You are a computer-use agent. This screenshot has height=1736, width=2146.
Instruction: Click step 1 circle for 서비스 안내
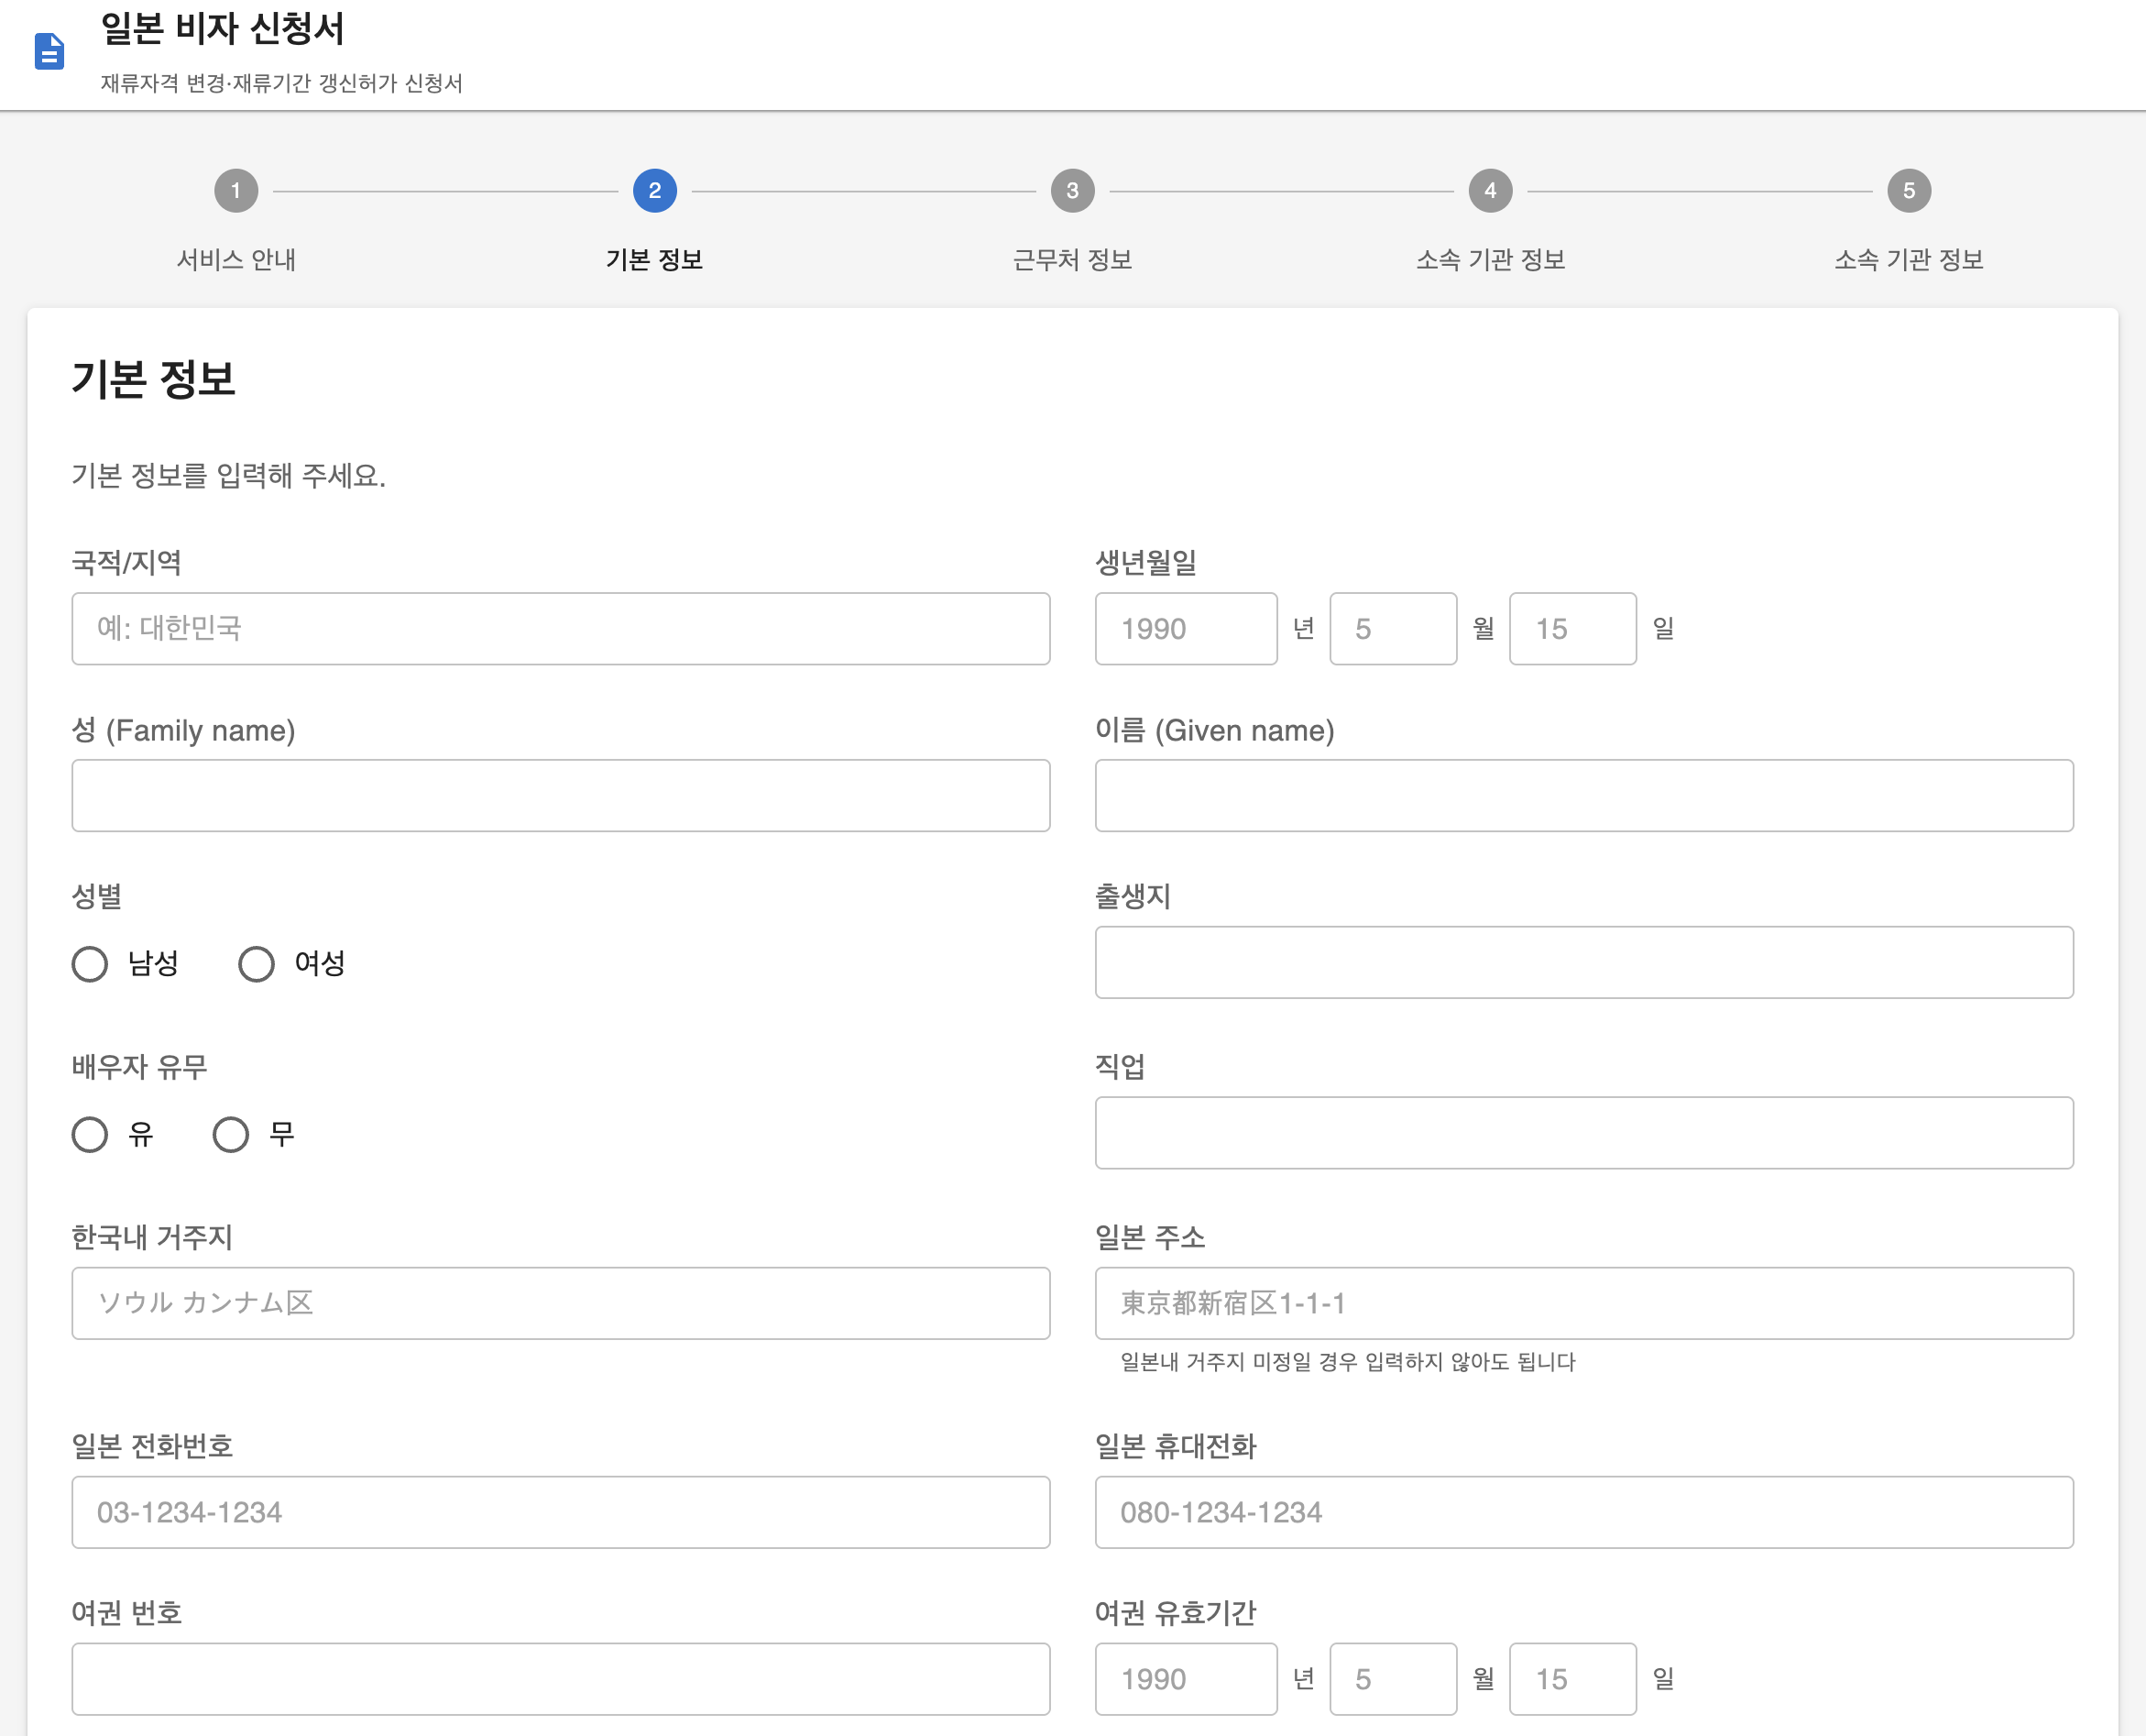237,190
